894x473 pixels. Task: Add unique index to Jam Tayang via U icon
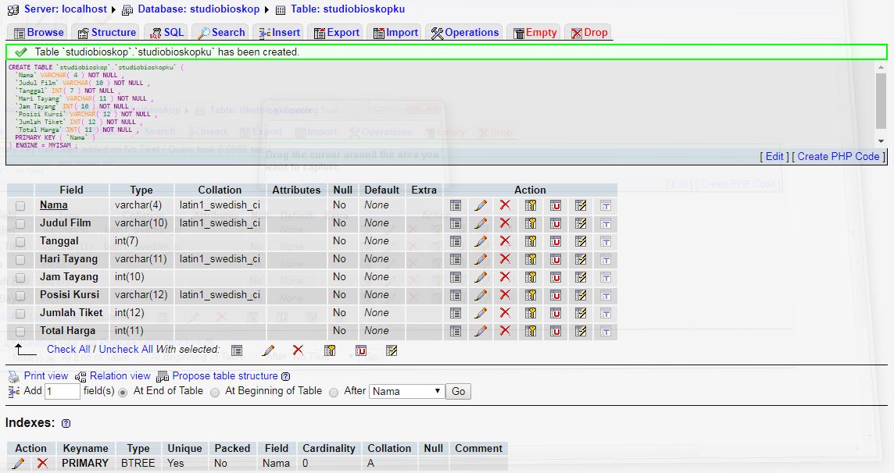pyautogui.click(x=556, y=277)
